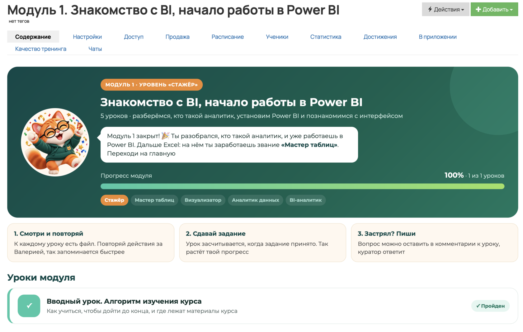Viewport: 523px width, 332px height.
Task: Select the Стажёр level pill
Action: tap(114, 200)
